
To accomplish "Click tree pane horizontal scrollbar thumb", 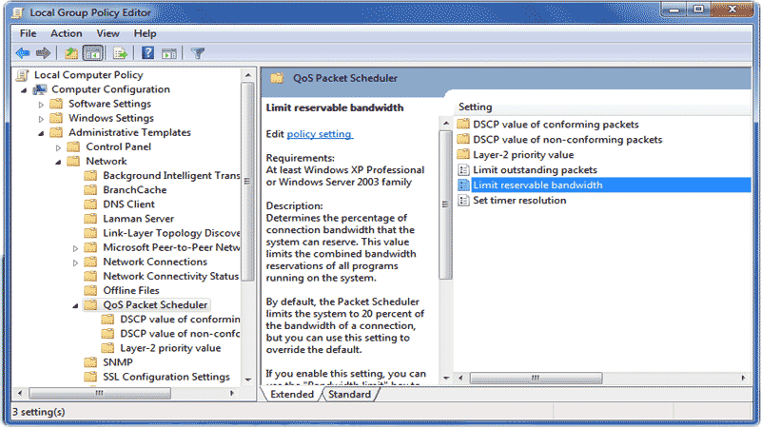I will pyautogui.click(x=100, y=393).
